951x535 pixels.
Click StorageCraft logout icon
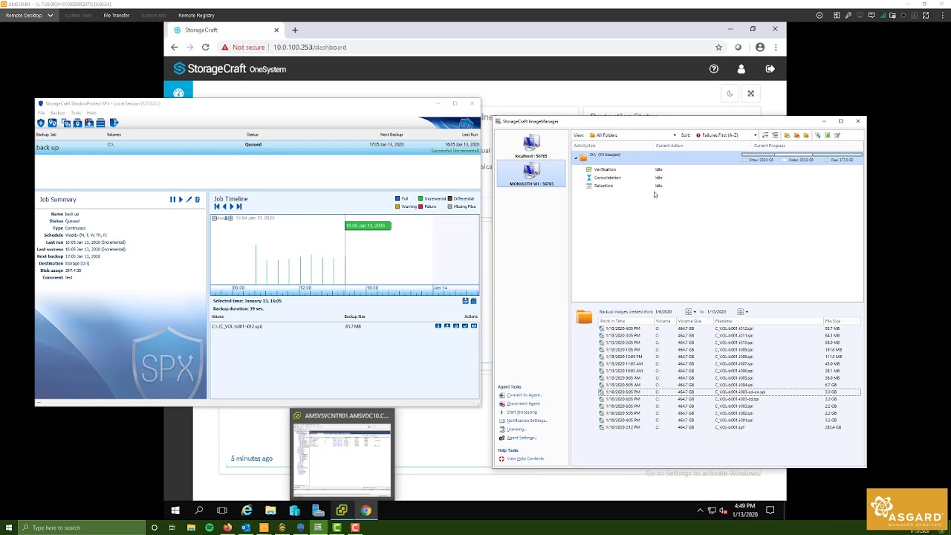pyautogui.click(x=770, y=69)
